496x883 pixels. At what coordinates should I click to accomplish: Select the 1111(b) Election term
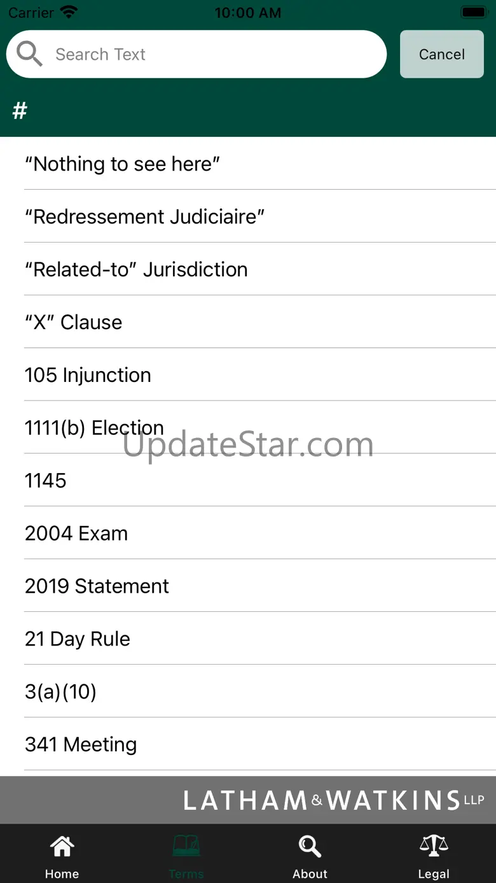[94, 428]
